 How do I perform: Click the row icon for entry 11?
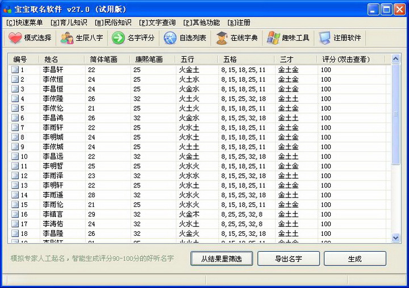15,166
